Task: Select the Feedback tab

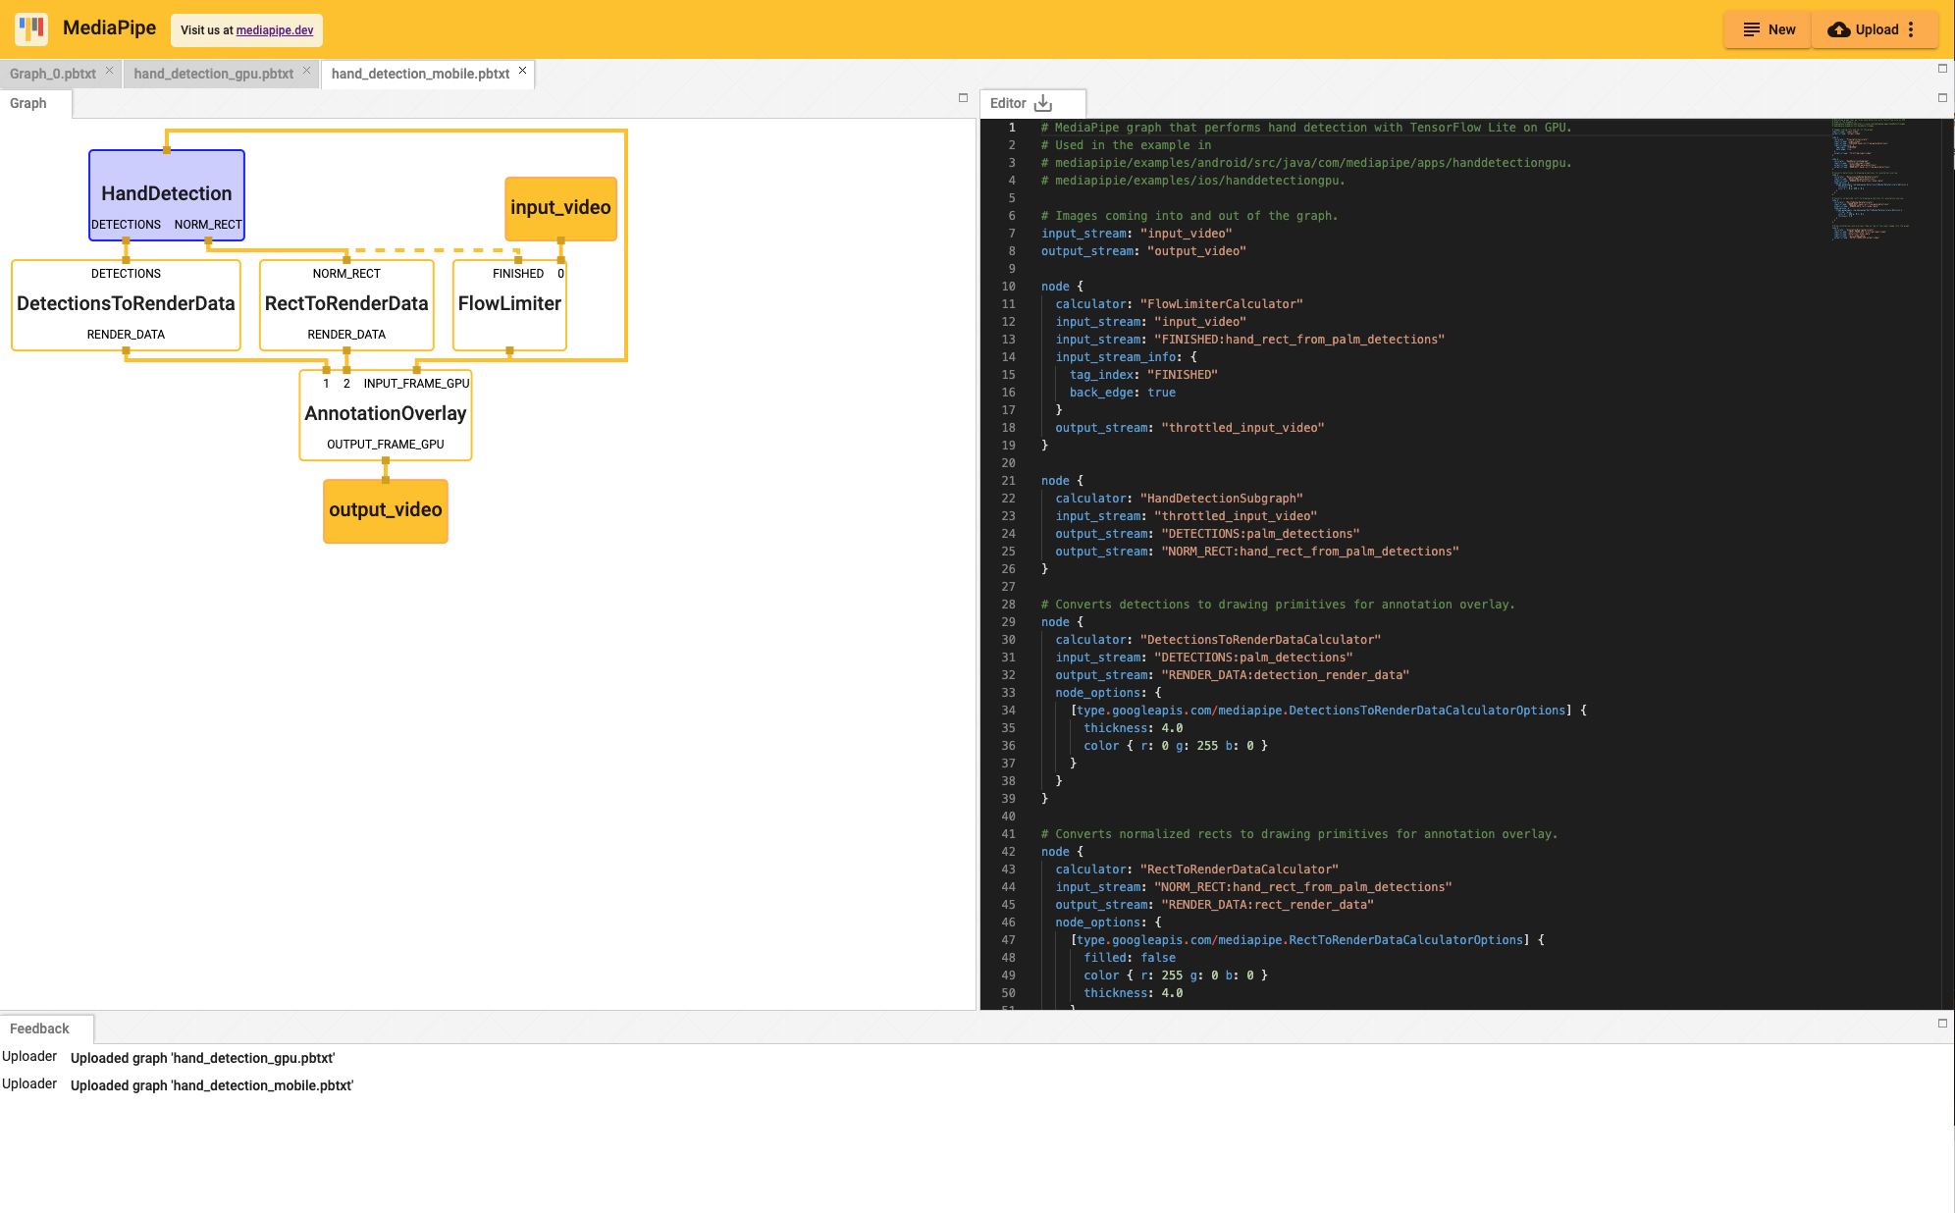Action: [41, 1028]
